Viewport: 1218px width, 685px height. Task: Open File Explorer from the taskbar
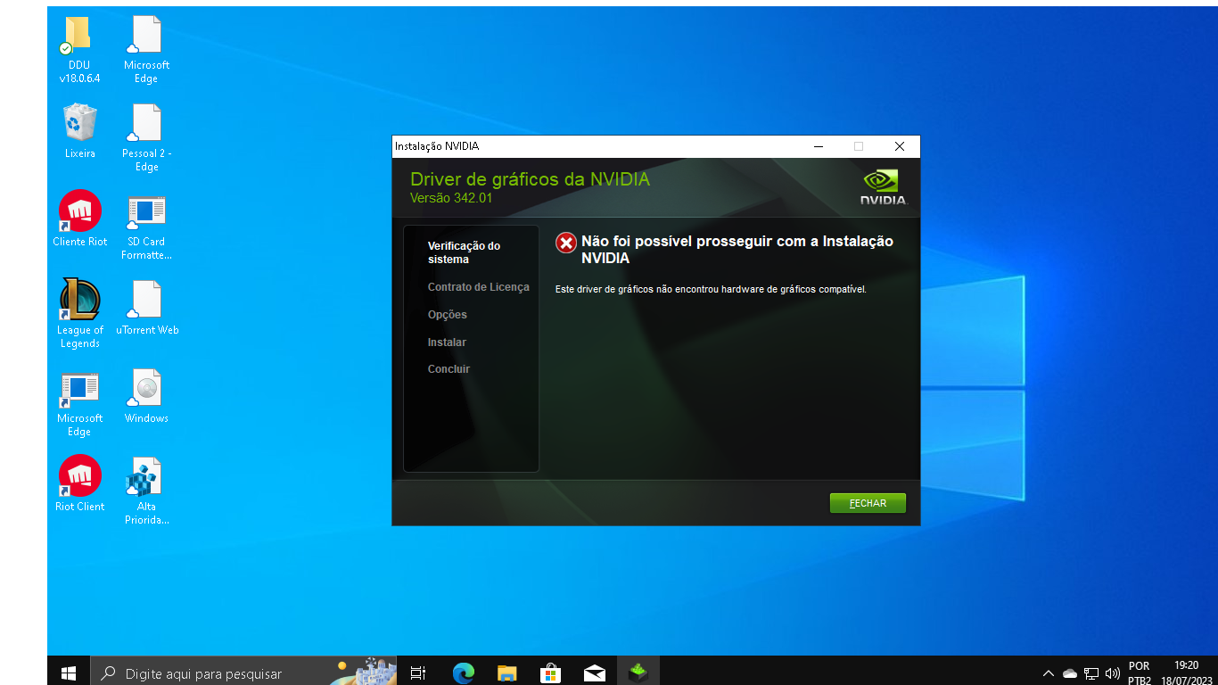[x=506, y=673]
